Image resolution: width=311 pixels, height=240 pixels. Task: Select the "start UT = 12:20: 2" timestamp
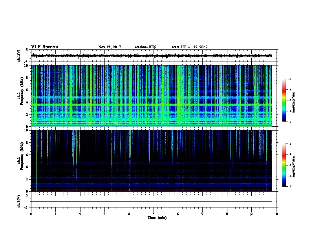190,47
